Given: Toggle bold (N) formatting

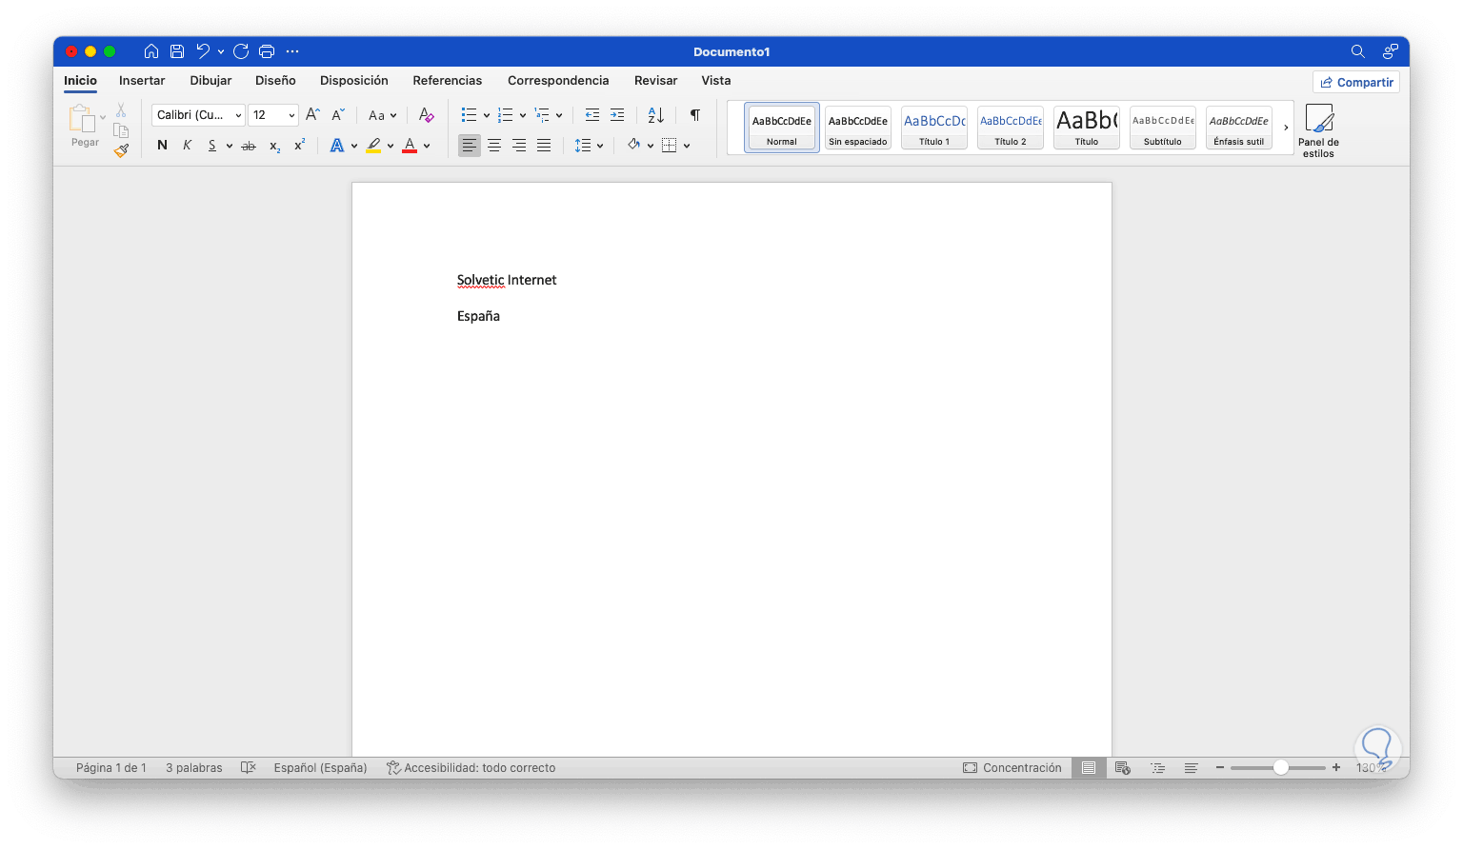Looking at the screenshot, I should tap(162, 146).
